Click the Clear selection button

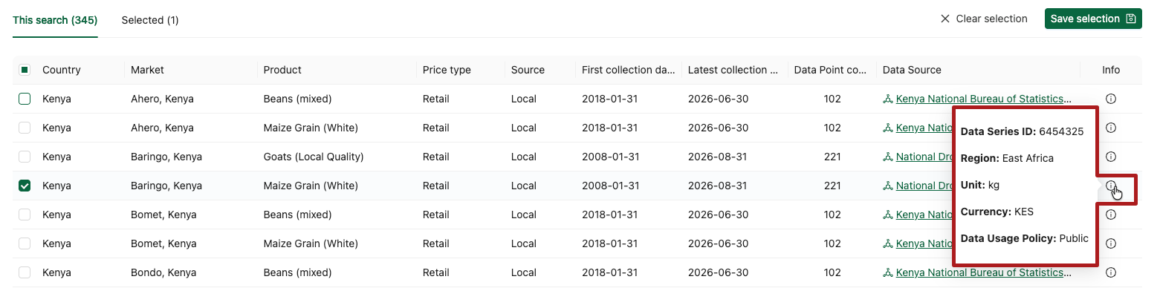(984, 19)
